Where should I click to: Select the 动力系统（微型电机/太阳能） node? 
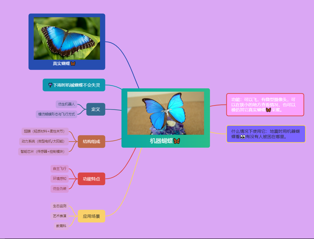coord(44,141)
